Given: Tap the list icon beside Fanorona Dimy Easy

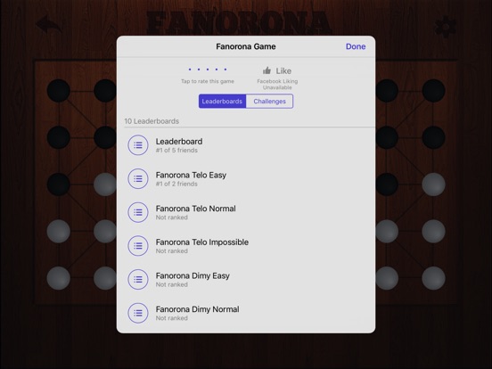Looking at the screenshot, I should 138,280.
